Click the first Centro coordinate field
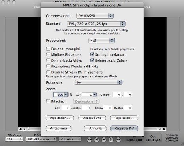The height and width of the screenshot is (146, 184). [117, 95]
